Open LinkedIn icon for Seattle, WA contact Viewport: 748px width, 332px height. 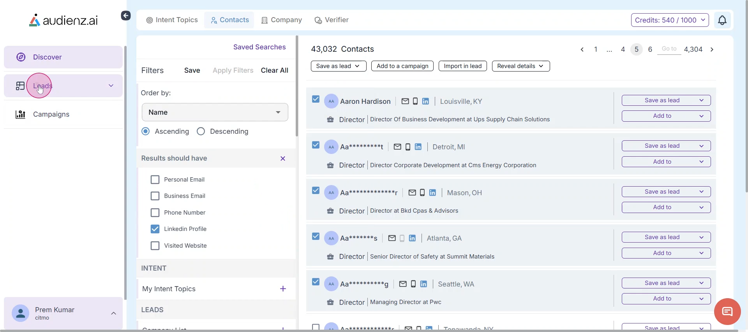(423, 284)
